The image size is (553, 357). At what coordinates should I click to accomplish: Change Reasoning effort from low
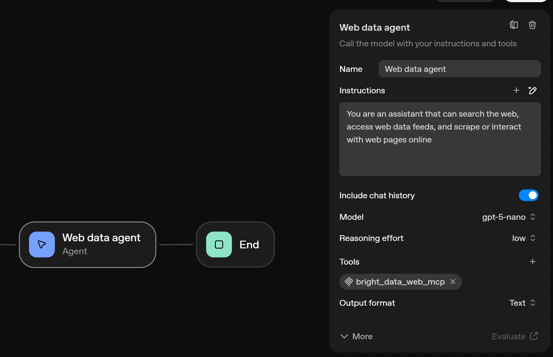pos(523,238)
